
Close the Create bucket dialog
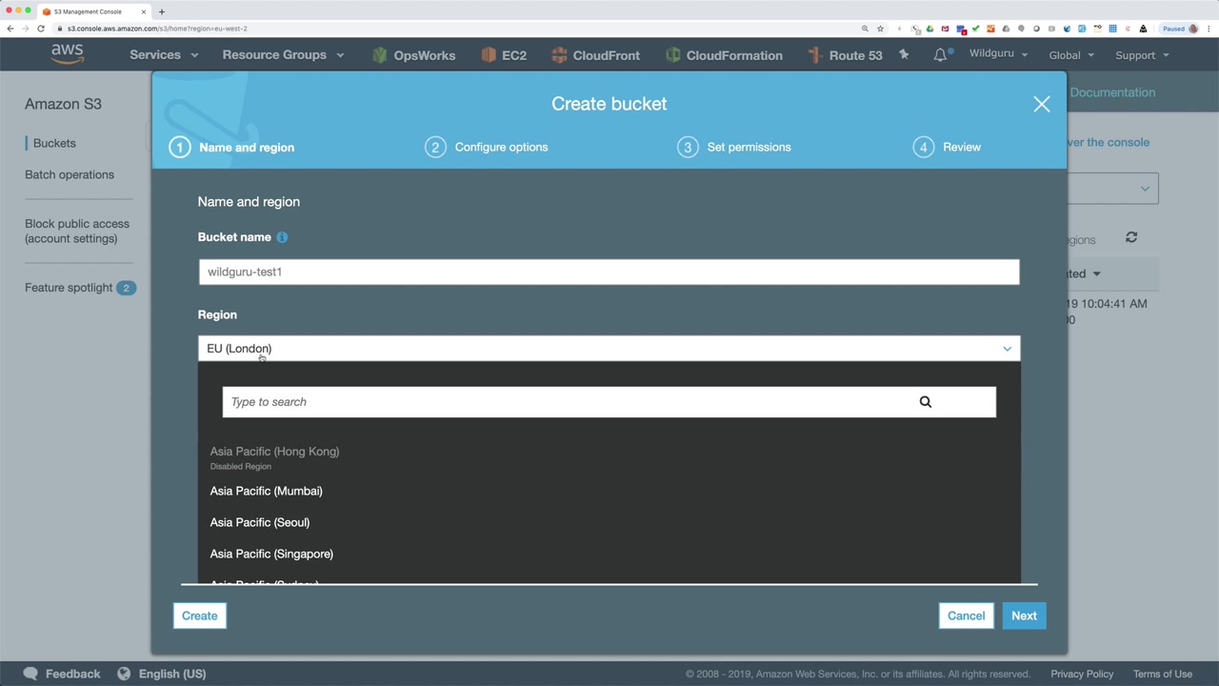pyautogui.click(x=1042, y=104)
